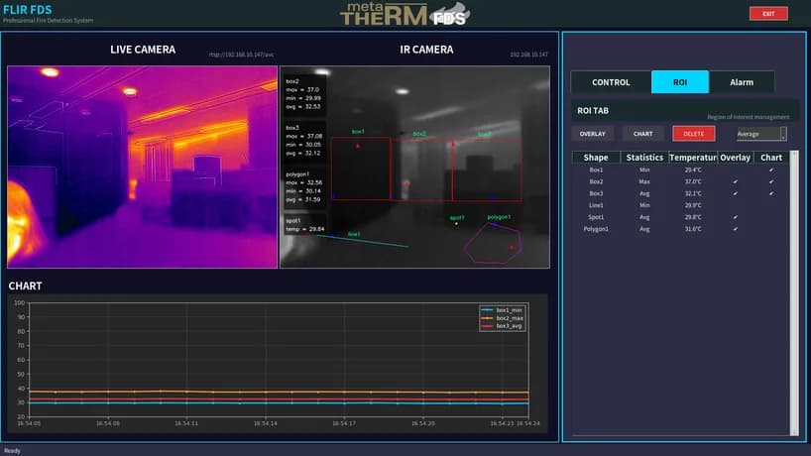811x456 pixels.
Task: Open the Average statistics dropdown
Action: click(x=761, y=134)
